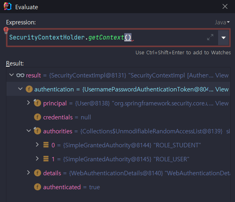The height and width of the screenshot is (202, 235).
Task: Click the IntelliJ IDEA logo icon
Action: (x=7, y=7)
